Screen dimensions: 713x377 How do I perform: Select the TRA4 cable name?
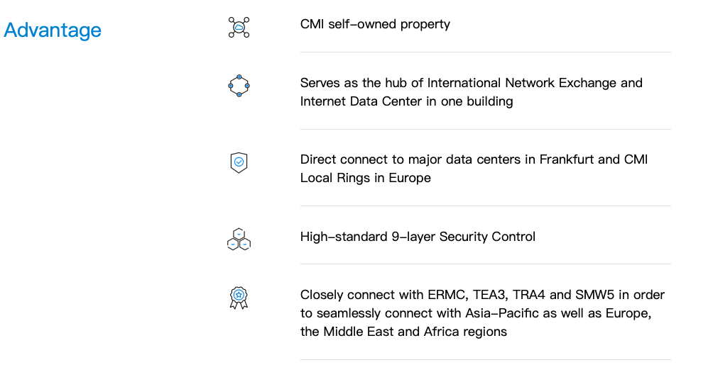point(528,295)
